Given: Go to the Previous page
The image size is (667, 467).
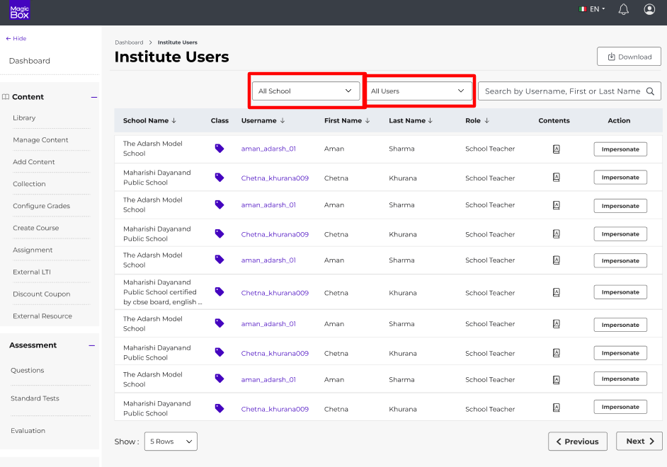Looking at the screenshot, I should click(x=577, y=442).
